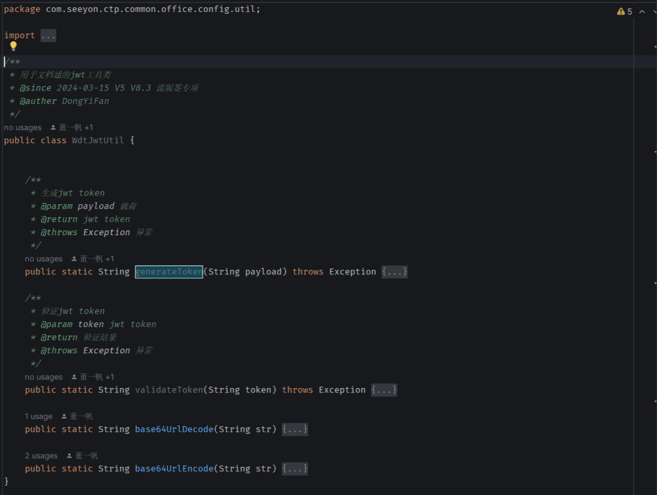The height and width of the screenshot is (495, 657).
Task: Click author person icon above base64UrlDecode method
Action: (64, 416)
